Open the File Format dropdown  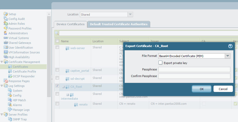tap(227, 56)
